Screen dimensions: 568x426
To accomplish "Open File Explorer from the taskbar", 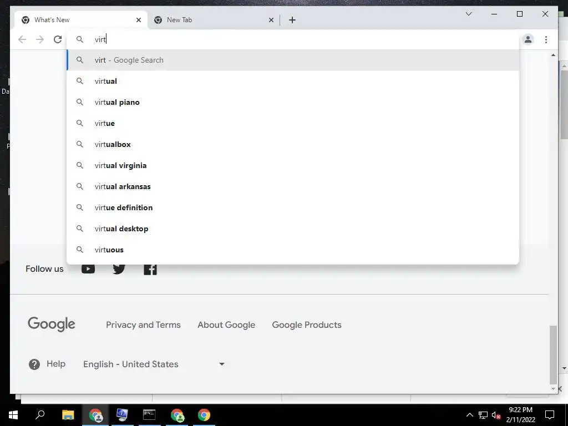I will [68, 415].
